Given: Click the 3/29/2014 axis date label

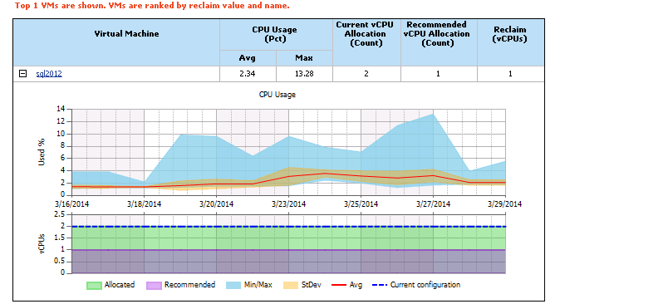Looking at the screenshot, I should (x=505, y=204).
